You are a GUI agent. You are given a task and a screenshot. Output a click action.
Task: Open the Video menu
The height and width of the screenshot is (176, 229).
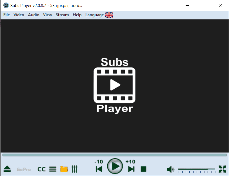tap(19, 15)
